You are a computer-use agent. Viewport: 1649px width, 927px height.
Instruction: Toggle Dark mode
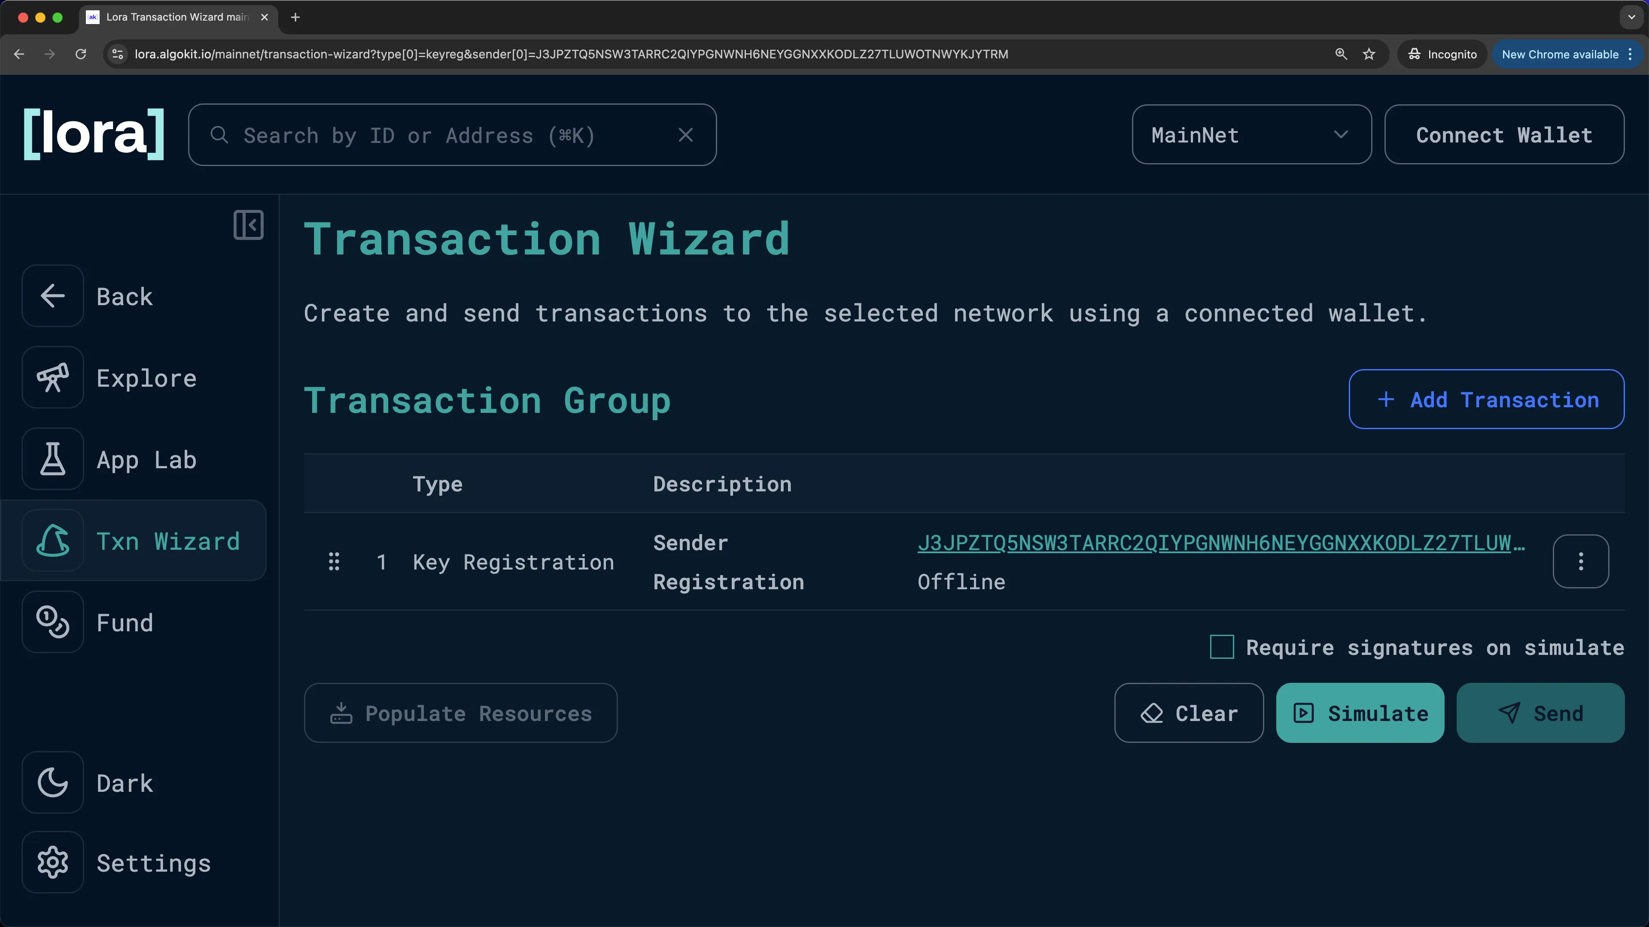[x=52, y=782]
